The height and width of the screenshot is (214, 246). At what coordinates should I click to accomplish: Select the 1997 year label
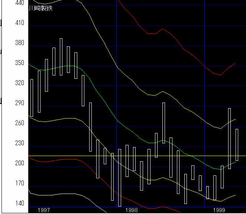pyautogui.click(x=43, y=210)
